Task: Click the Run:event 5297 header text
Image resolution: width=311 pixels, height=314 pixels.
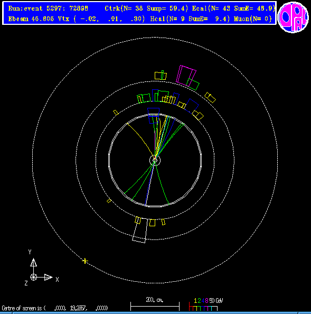Action: point(48,8)
